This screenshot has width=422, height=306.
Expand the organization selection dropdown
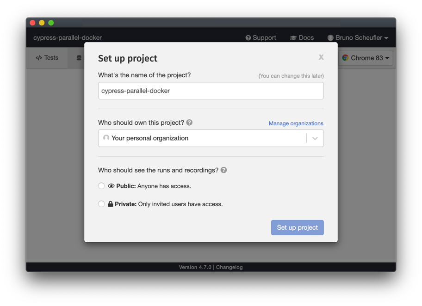tap(315, 138)
